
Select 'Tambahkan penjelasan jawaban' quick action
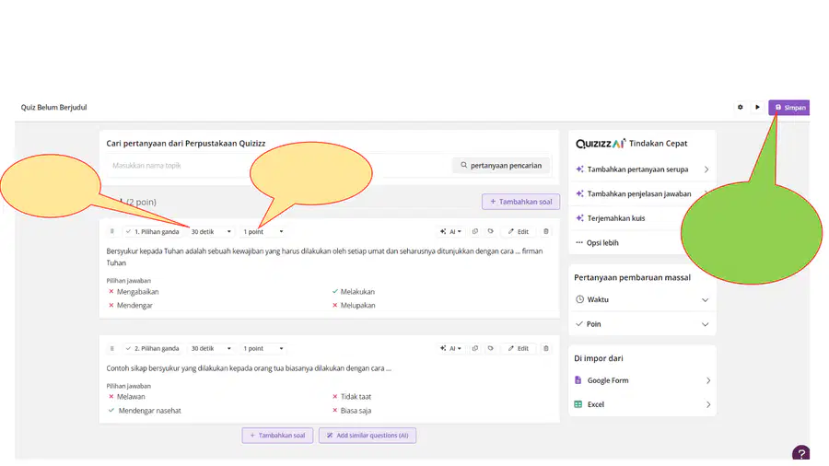tap(642, 194)
